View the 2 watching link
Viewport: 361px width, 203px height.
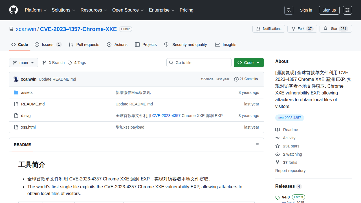tap(289, 154)
